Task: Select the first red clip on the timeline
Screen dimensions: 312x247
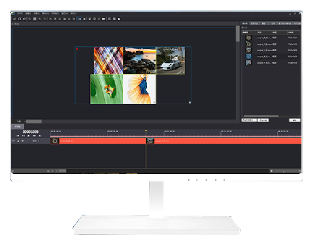Action: (98, 141)
